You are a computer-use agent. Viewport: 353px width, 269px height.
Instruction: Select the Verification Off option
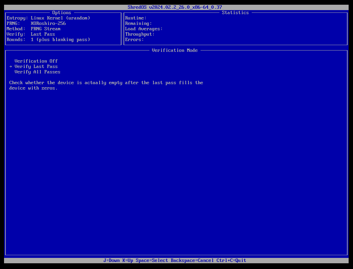[x=36, y=61]
